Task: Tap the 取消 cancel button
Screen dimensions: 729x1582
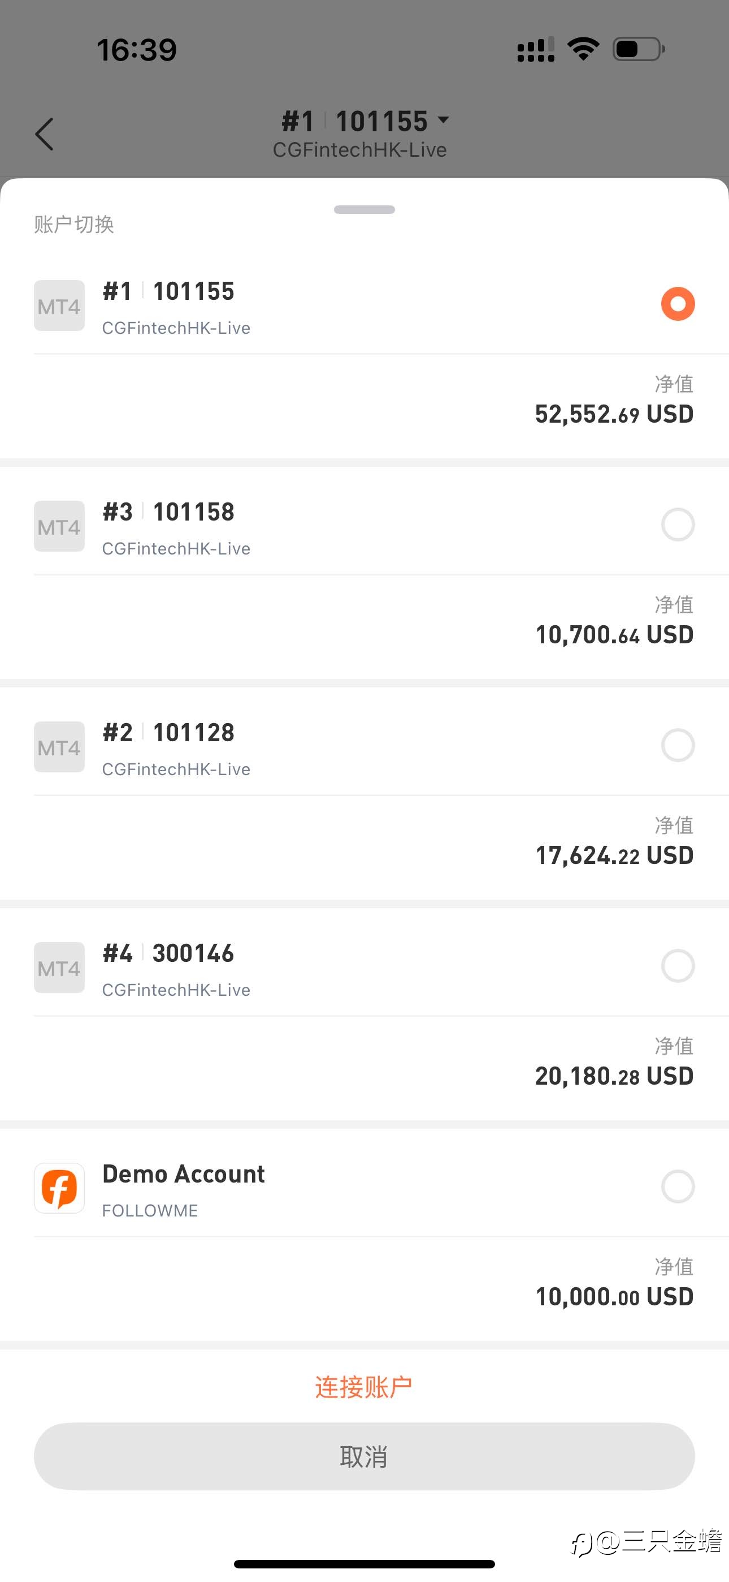Action: [x=364, y=1456]
